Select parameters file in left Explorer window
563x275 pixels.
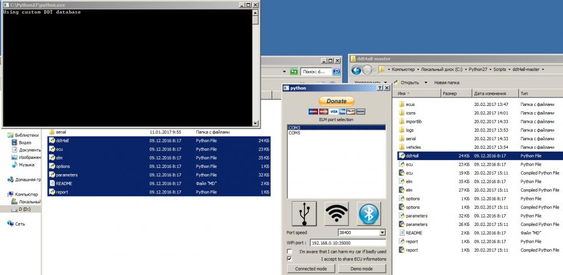coord(159,175)
